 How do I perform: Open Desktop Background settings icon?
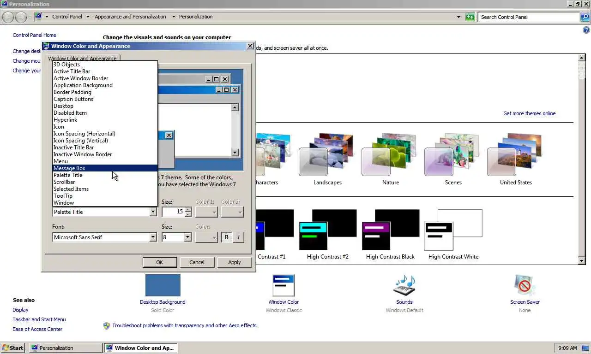coord(163,285)
